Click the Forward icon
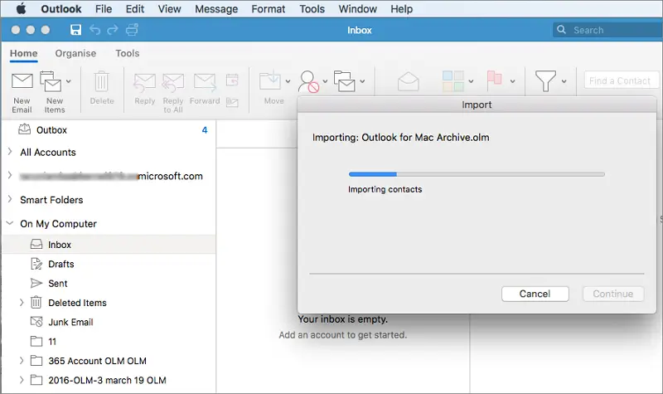 205,82
